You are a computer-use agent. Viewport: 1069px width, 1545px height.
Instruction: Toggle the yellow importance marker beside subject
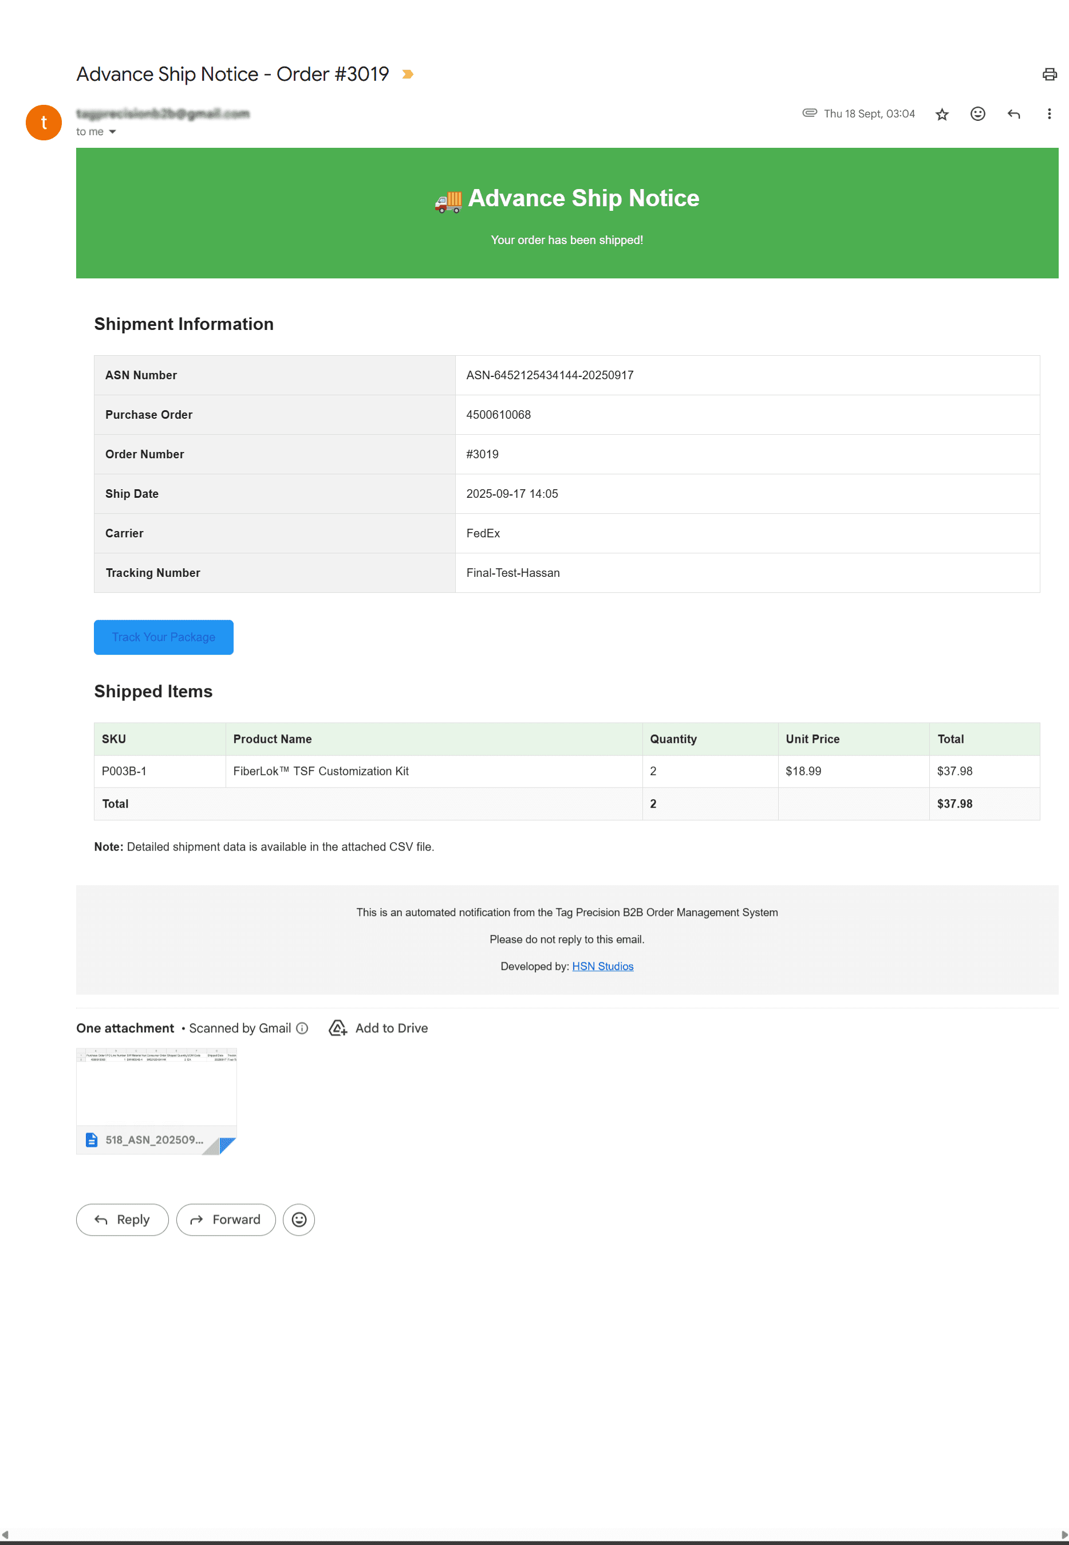tap(407, 74)
